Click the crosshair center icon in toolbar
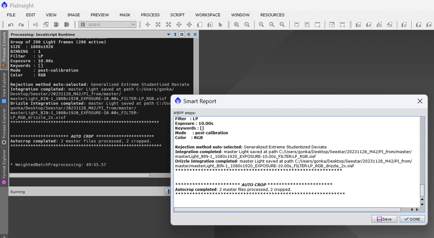434x238 pixels. click(148, 25)
